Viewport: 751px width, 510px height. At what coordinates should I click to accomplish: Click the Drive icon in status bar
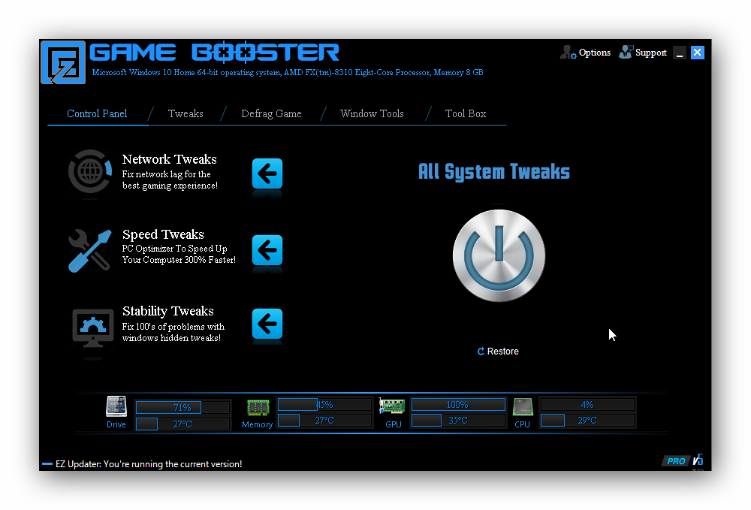coord(116,407)
